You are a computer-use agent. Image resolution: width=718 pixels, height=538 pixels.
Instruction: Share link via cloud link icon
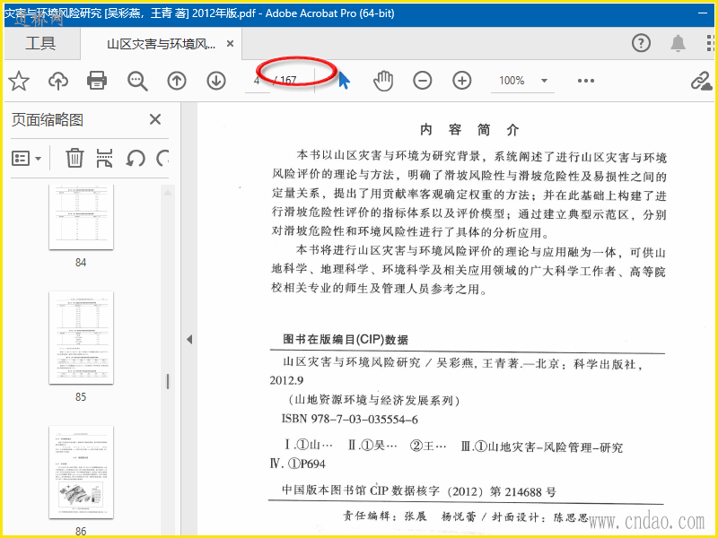[701, 81]
